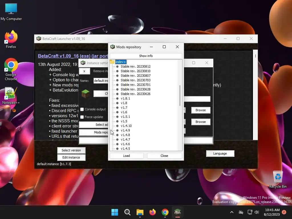Open the taskbar clock and date
The image size is (292, 219).
point(272,212)
